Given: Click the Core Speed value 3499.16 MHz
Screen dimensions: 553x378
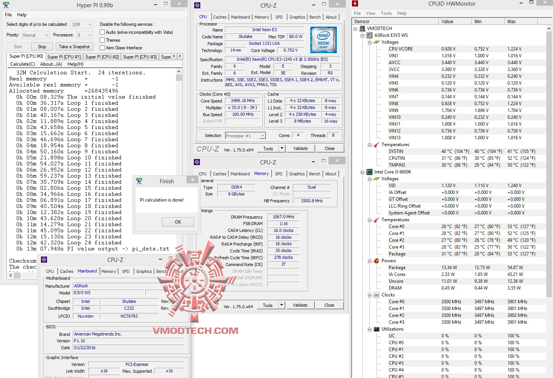Looking at the screenshot, I should (243, 101).
